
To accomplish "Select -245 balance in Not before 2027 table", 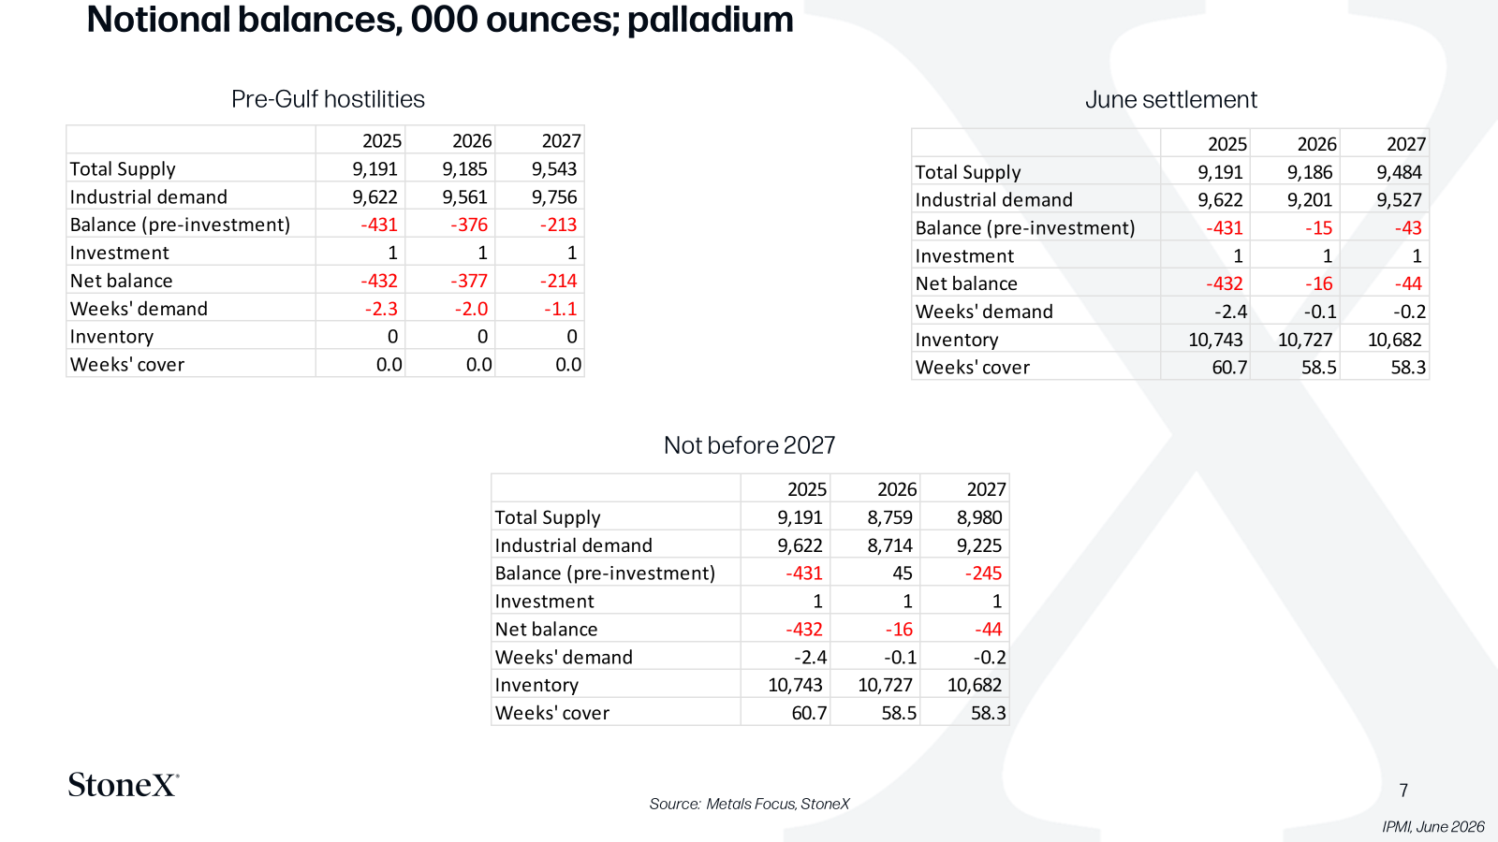I will (x=983, y=573).
